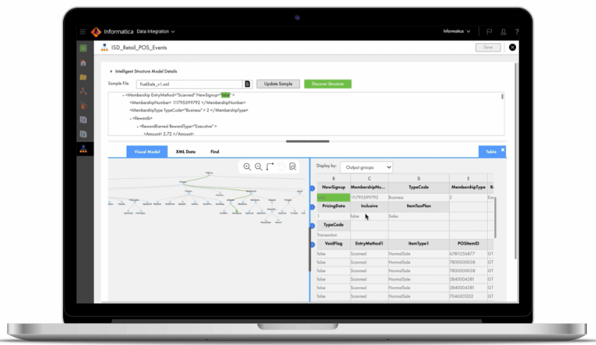Click the rotate model toolbar icon
The height and width of the screenshot is (345, 596).
(x=270, y=167)
